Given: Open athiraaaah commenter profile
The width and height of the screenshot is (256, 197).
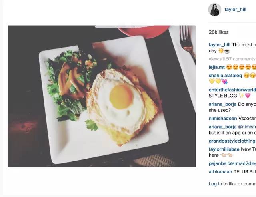Looking at the screenshot, I should coord(220,171).
